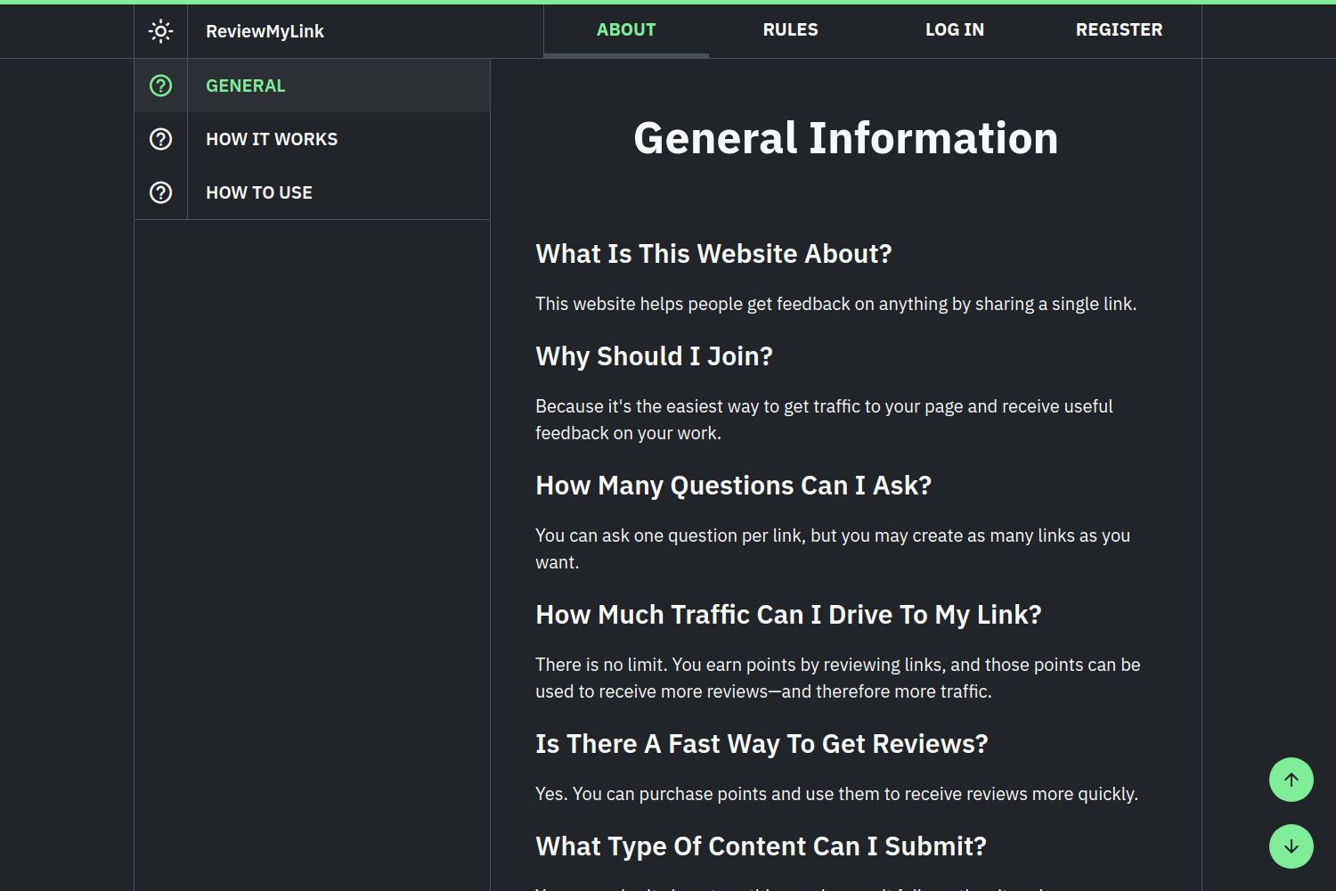Open the How It Works section label

click(x=272, y=139)
